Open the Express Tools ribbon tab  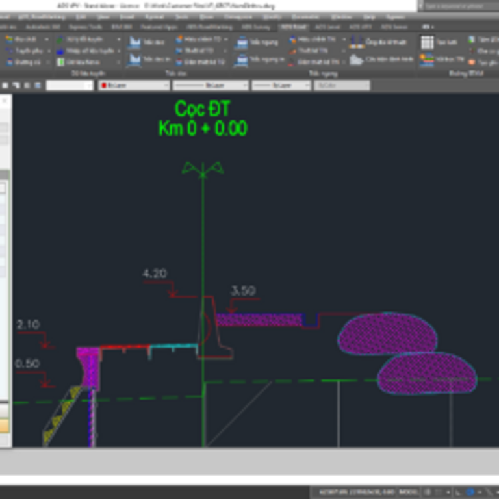[85, 27]
